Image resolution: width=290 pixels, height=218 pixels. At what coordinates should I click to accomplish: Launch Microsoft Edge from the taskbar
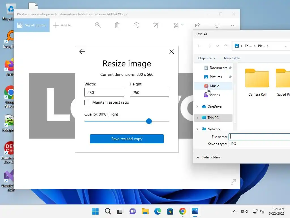click(x=157, y=211)
